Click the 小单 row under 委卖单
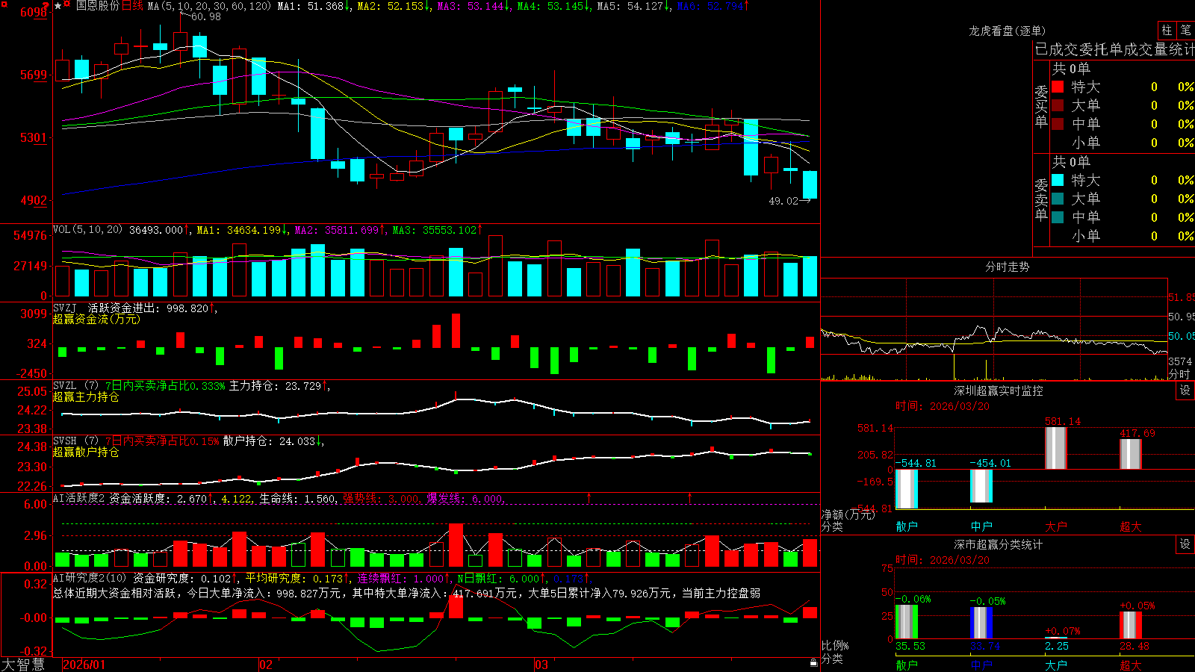 pyautogui.click(x=1123, y=236)
